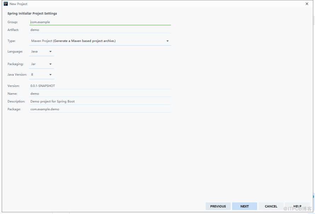Close the New Project dialog
The image size is (315, 214).
(307, 4)
